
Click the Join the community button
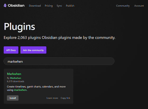[x=33, y=50]
